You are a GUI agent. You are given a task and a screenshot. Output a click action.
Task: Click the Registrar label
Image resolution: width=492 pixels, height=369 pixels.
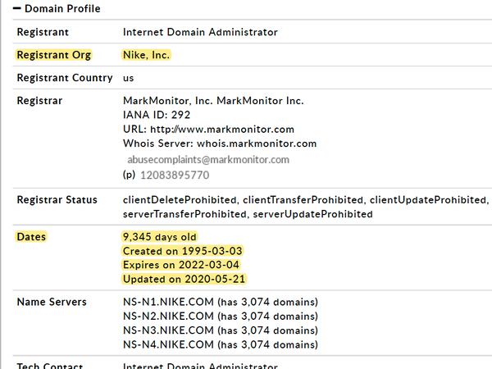pos(39,101)
